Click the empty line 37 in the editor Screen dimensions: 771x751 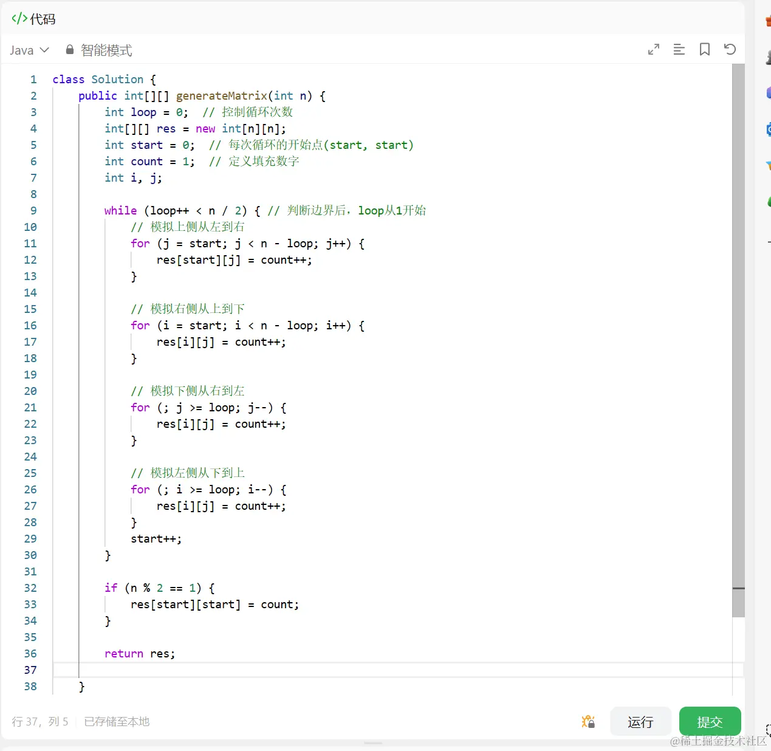[x=398, y=670]
